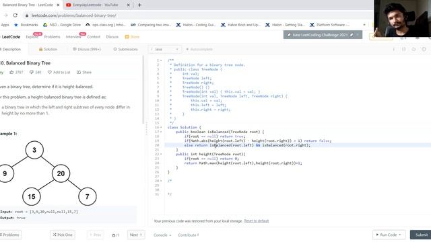The width and height of the screenshot is (431, 242).
Task: Switch to the Solution tab
Action: tap(48, 49)
